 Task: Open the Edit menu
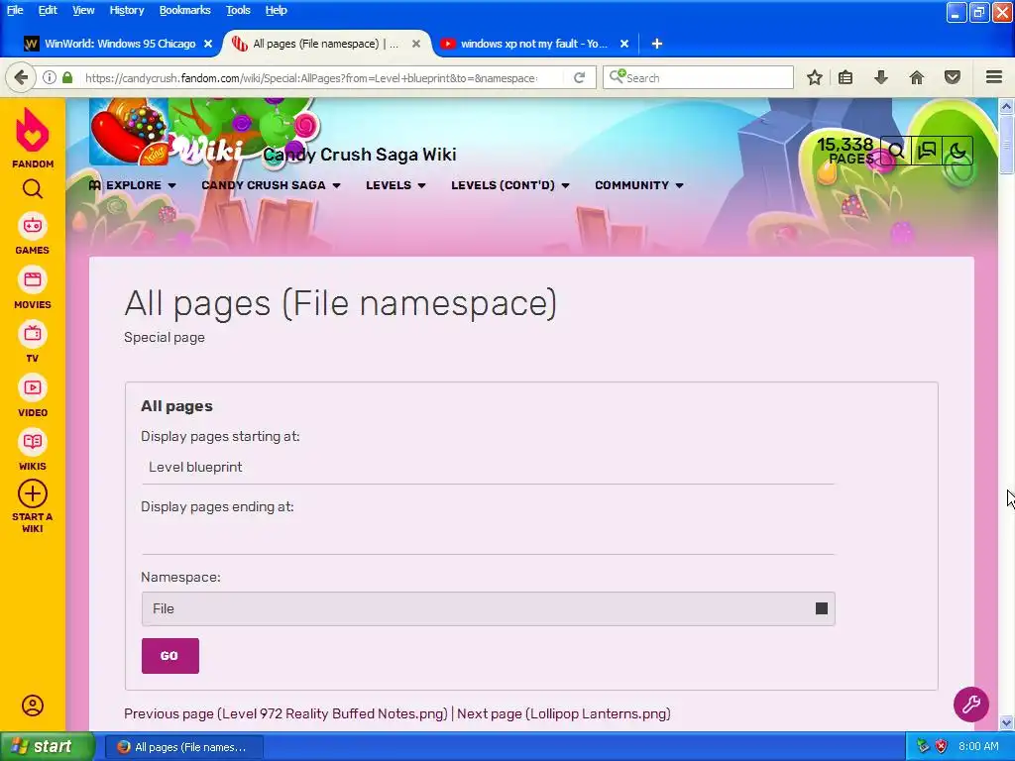point(48,10)
